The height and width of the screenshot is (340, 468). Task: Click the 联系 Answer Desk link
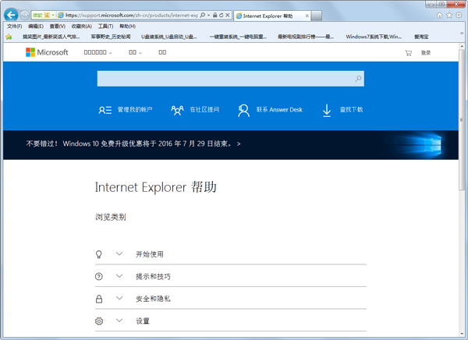278,110
